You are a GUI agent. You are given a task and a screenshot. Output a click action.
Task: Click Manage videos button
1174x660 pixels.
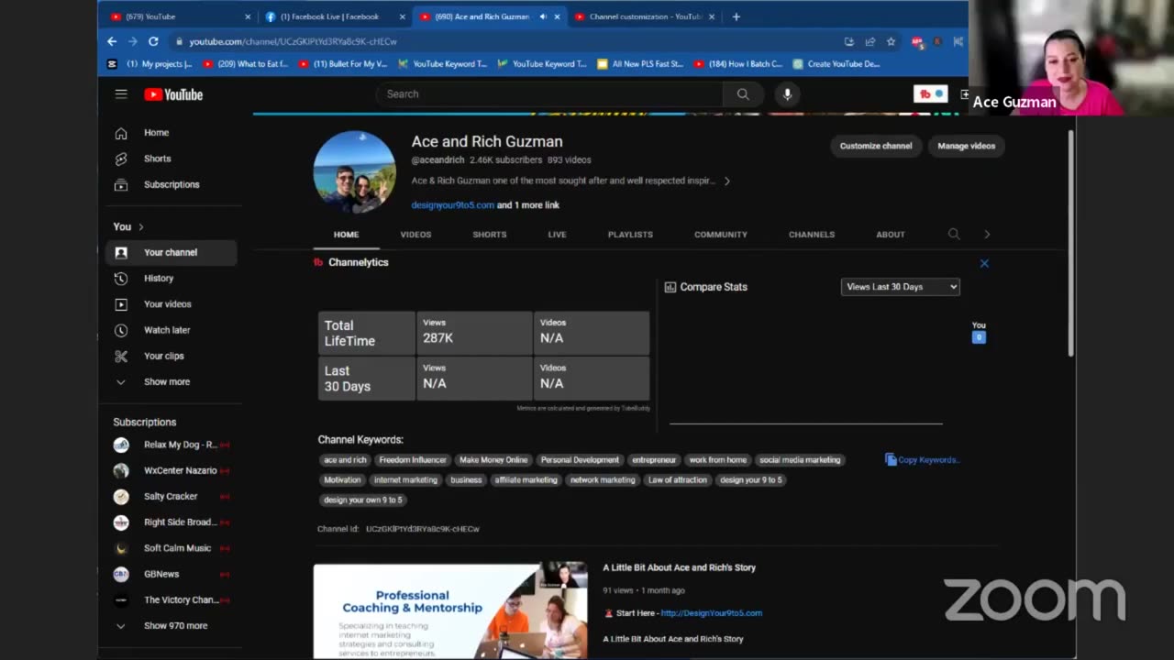(x=966, y=146)
